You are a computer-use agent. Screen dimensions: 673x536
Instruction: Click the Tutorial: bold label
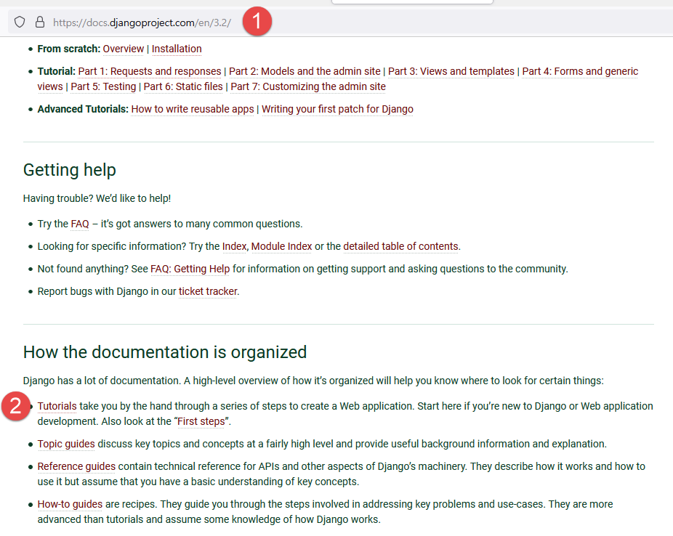click(x=56, y=71)
